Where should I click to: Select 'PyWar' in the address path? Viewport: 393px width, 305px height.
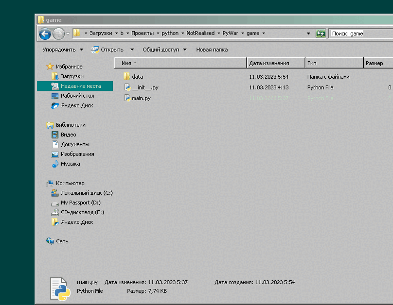click(230, 33)
